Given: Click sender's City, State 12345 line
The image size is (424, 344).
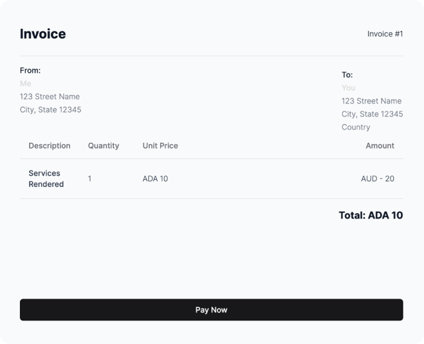Looking at the screenshot, I should (x=50, y=110).
